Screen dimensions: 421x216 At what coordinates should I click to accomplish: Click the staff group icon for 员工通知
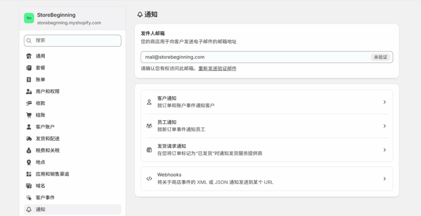click(x=149, y=126)
